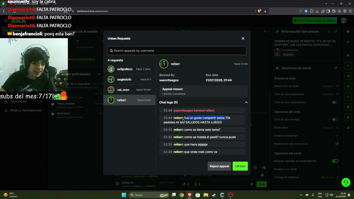Open browser downloads icon

[317, 11]
